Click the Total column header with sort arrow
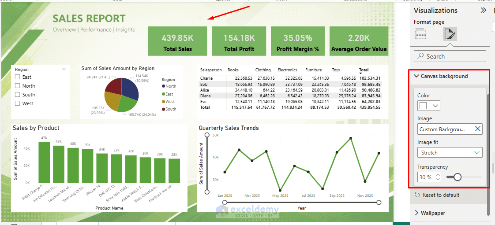Viewport: 495px width, 225px height. pos(364,70)
